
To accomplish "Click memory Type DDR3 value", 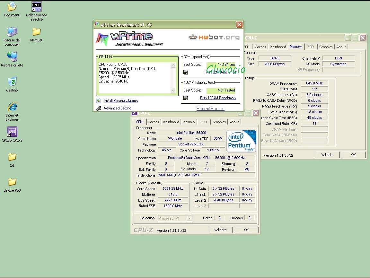I will (274, 58).
